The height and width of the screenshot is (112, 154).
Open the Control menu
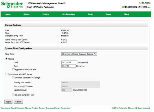(46, 14)
